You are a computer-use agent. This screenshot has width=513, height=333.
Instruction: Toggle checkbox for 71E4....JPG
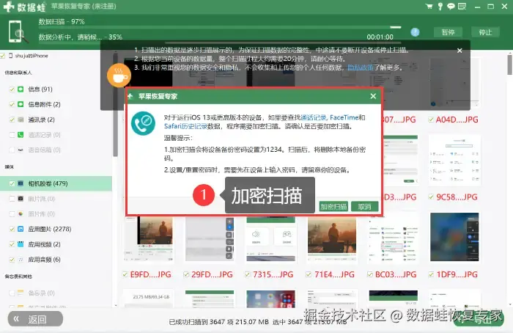tap(309, 274)
